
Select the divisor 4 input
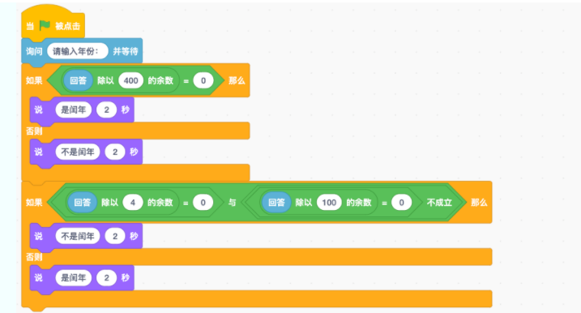pyautogui.click(x=133, y=203)
